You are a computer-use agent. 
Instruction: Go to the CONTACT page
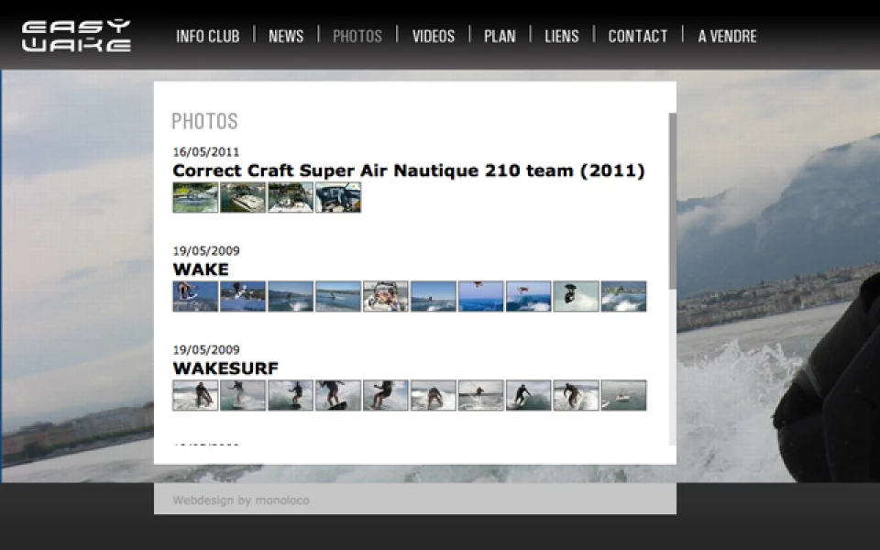(x=638, y=37)
